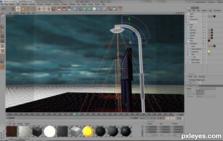Click the green HyperNURBS icon

(84, 9)
